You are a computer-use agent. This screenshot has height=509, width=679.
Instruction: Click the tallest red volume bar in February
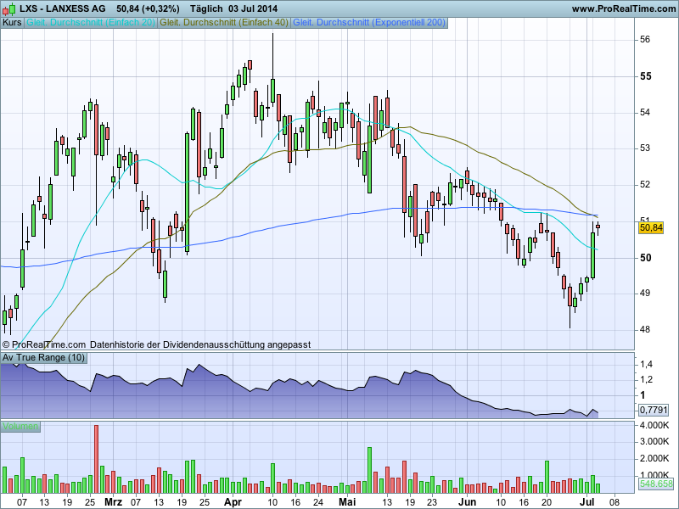96,459
